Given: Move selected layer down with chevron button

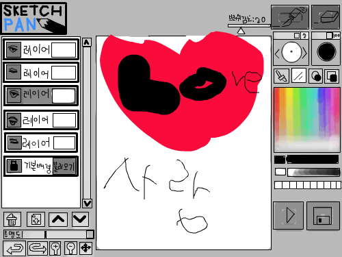Looking at the screenshot, I should tap(80, 219).
